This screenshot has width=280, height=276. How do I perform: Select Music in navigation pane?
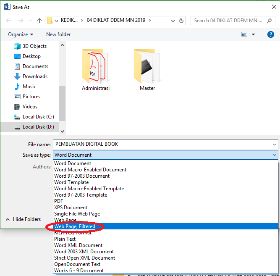(x=25, y=87)
